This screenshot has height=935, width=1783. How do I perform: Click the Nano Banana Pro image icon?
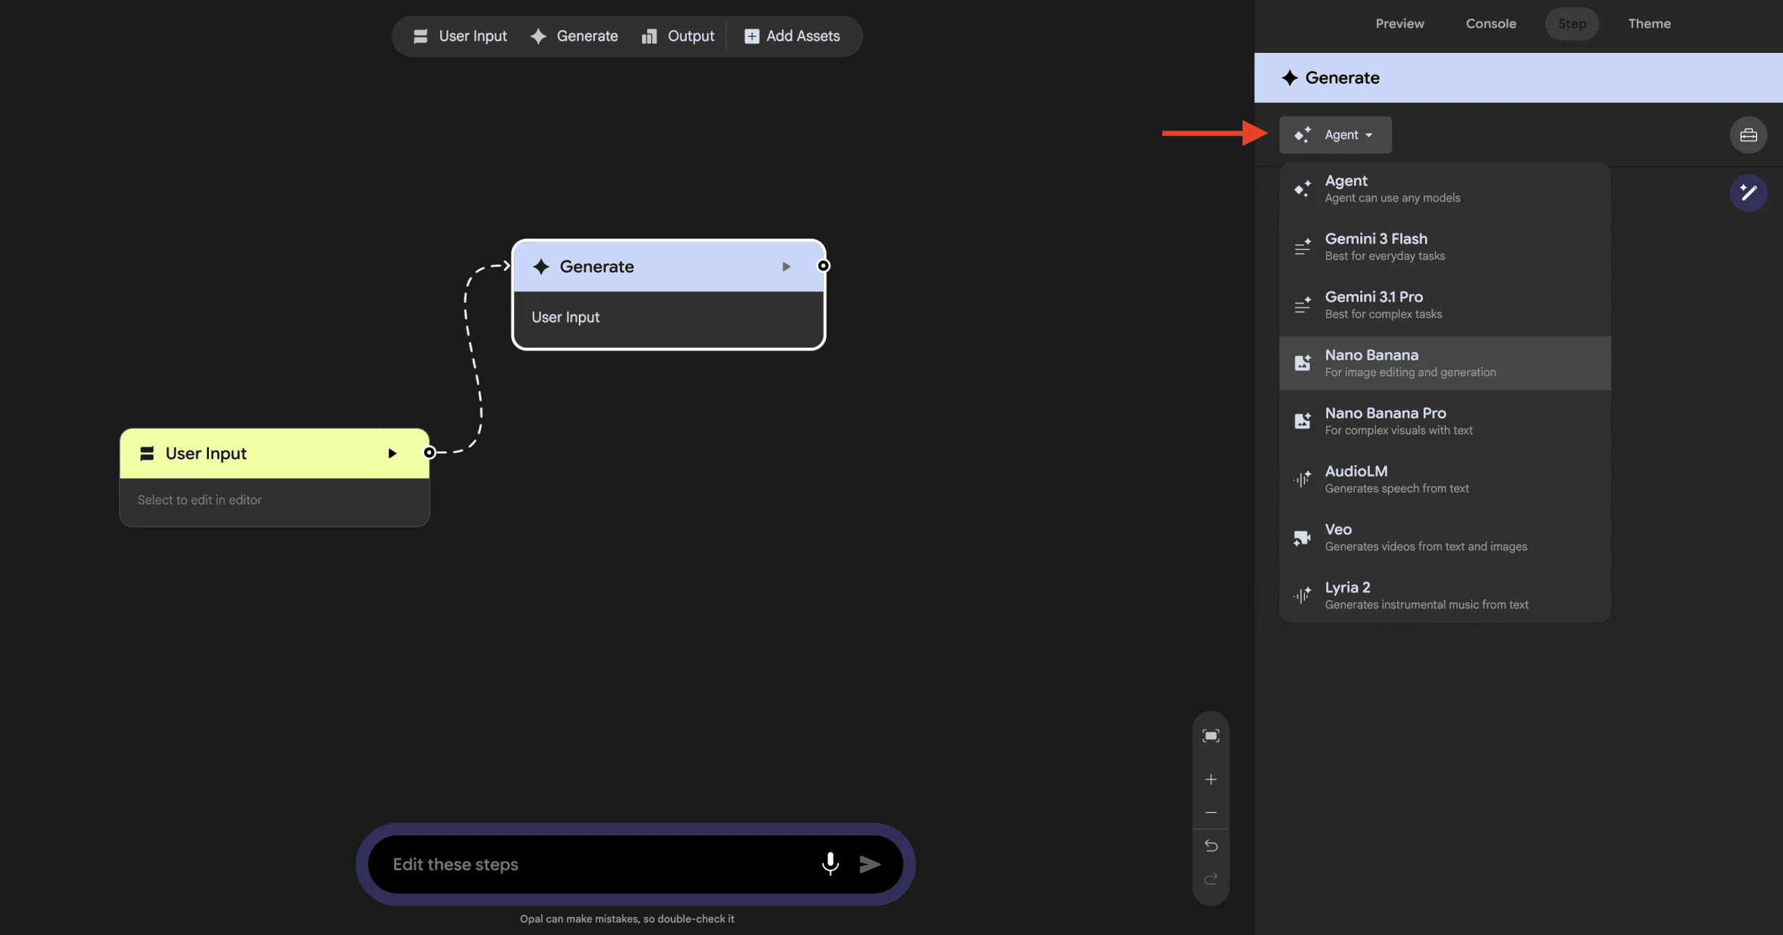point(1302,422)
